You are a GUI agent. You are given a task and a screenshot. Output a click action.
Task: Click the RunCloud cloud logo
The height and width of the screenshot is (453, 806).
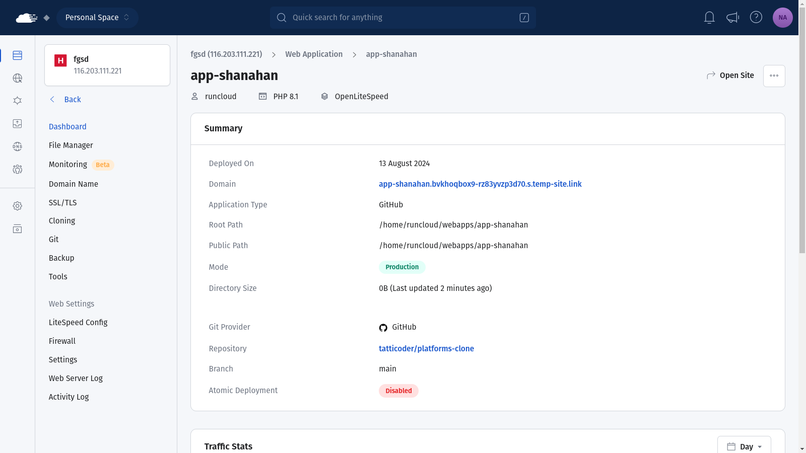[26, 18]
